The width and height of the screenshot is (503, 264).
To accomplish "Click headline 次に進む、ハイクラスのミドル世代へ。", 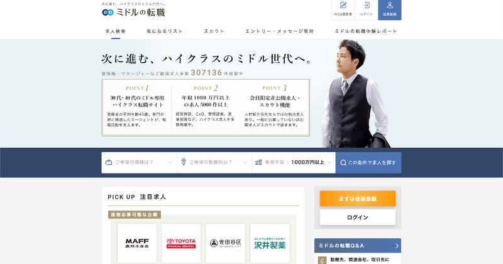I will [x=207, y=58].
